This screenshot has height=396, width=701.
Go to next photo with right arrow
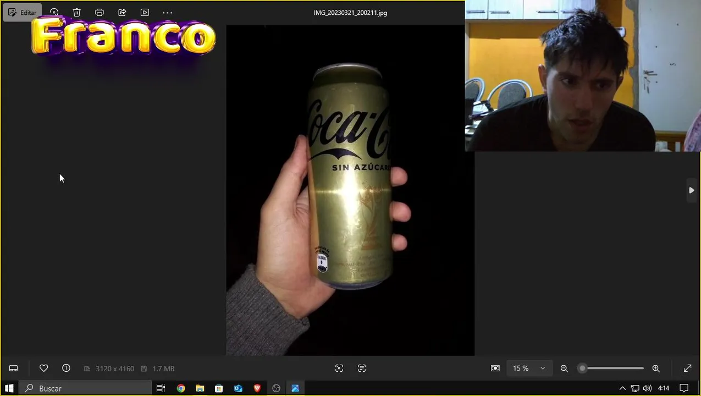point(691,190)
